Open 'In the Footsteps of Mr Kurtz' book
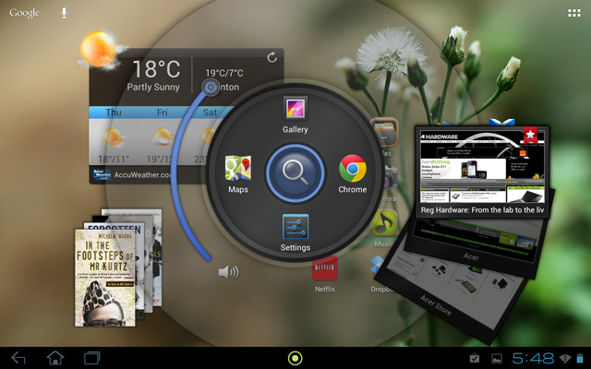The image size is (591, 369). pyautogui.click(x=104, y=278)
